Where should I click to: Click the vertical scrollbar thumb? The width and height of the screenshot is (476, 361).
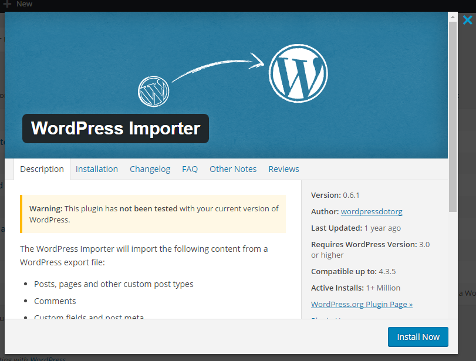click(453, 117)
